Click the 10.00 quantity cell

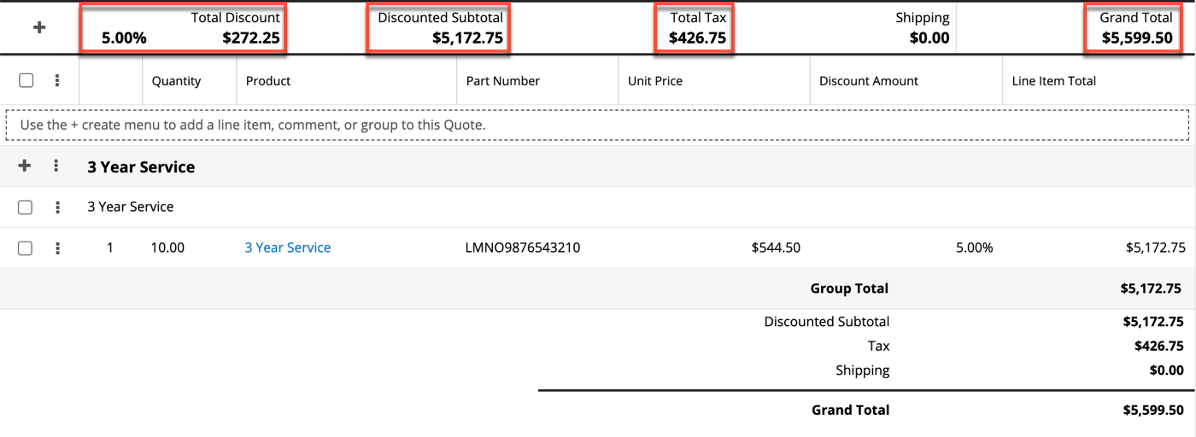coord(167,248)
